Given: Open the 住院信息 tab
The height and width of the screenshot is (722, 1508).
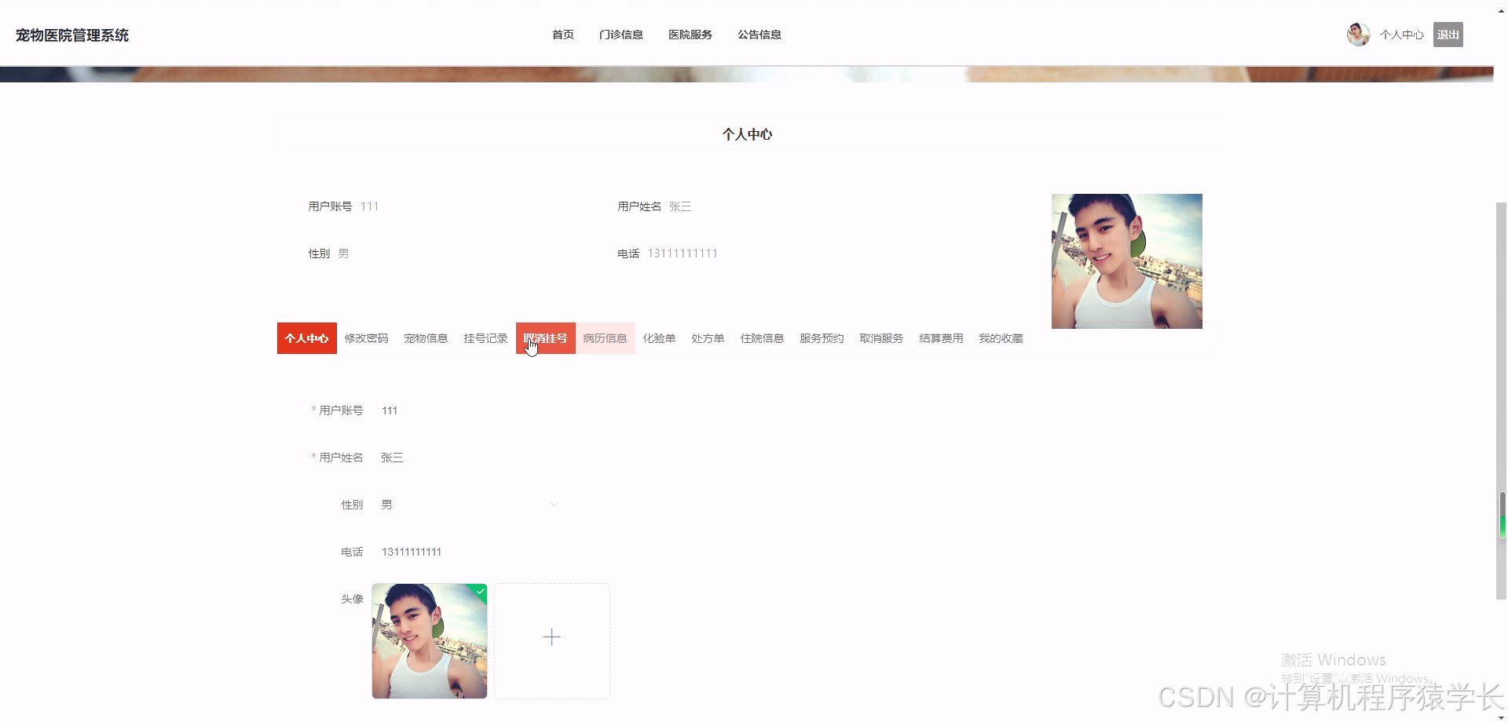Looking at the screenshot, I should click(x=762, y=338).
